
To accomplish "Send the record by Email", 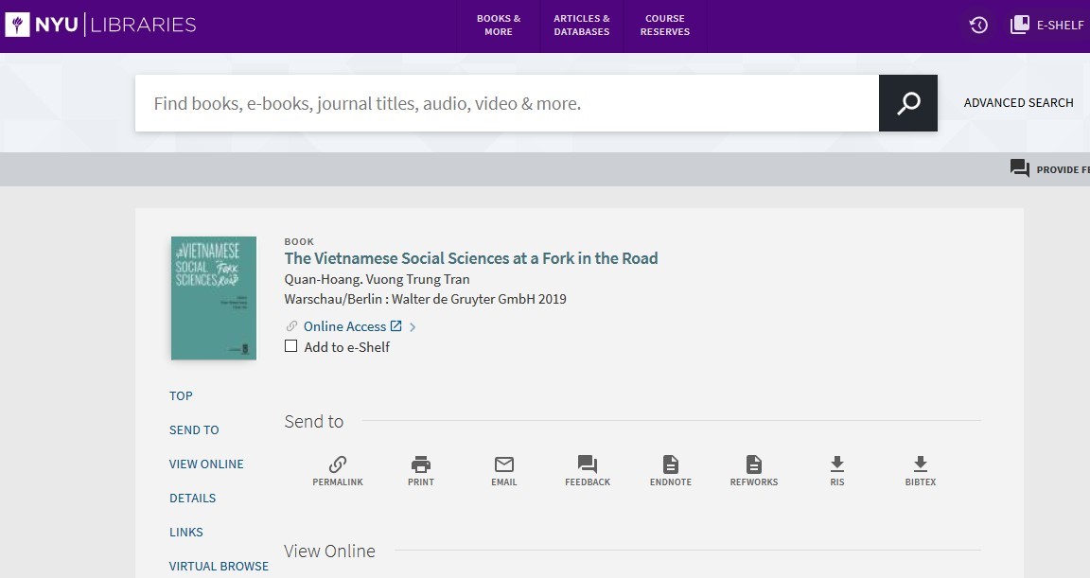I will (504, 470).
